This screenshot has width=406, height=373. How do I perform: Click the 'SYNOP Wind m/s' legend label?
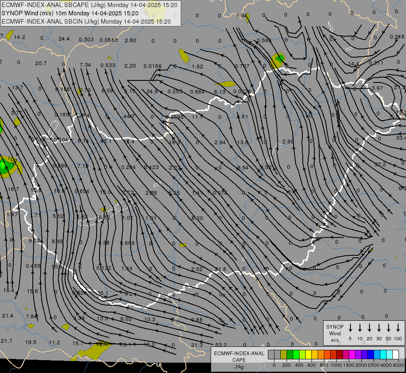(335, 333)
